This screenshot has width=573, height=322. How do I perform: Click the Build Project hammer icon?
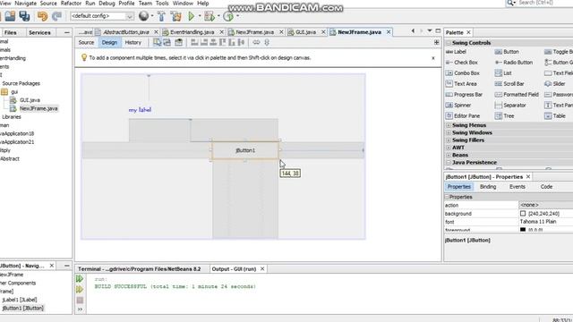click(161, 16)
